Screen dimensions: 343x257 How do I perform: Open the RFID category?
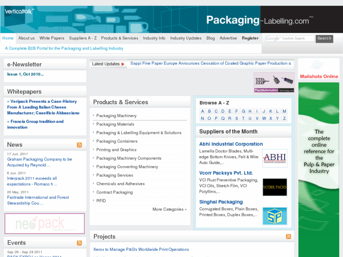101,201
